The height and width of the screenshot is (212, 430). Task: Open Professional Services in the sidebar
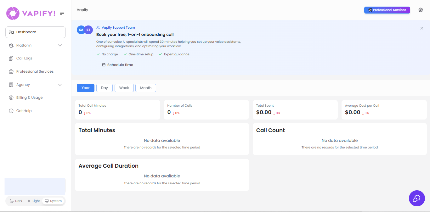point(36,71)
